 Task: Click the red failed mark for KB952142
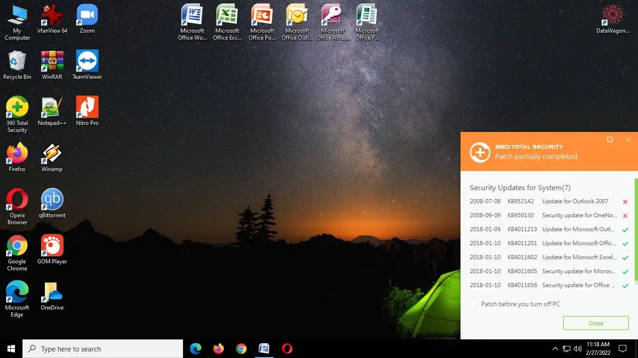pos(625,202)
